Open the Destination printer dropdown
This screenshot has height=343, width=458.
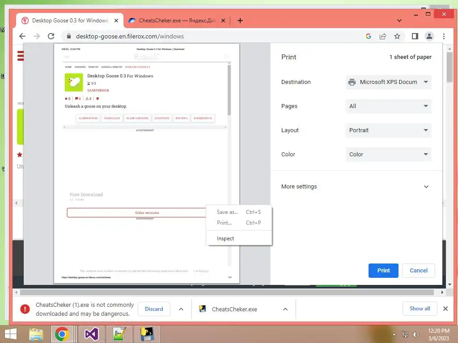point(388,82)
